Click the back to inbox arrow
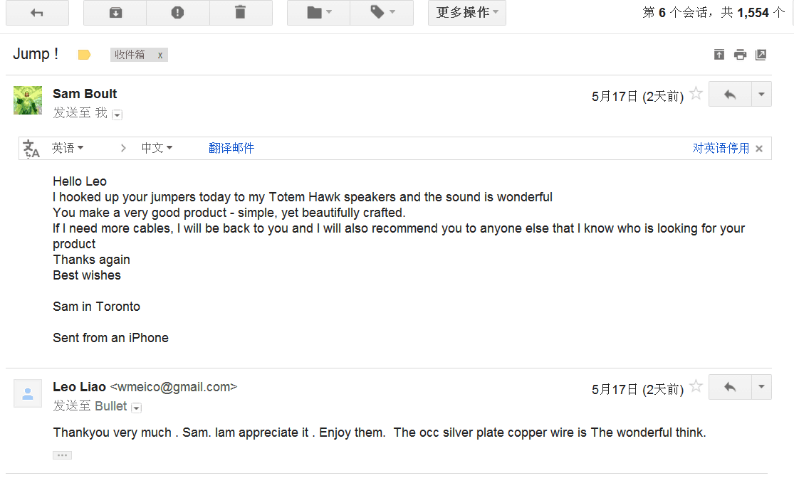The width and height of the screenshot is (794, 483). click(x=37, y=13)
